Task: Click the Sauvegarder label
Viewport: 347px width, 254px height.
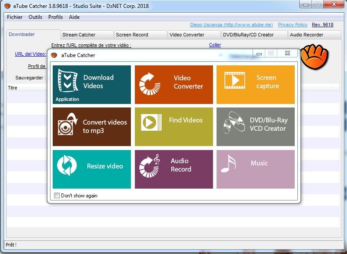Action: tap(30, 78)
